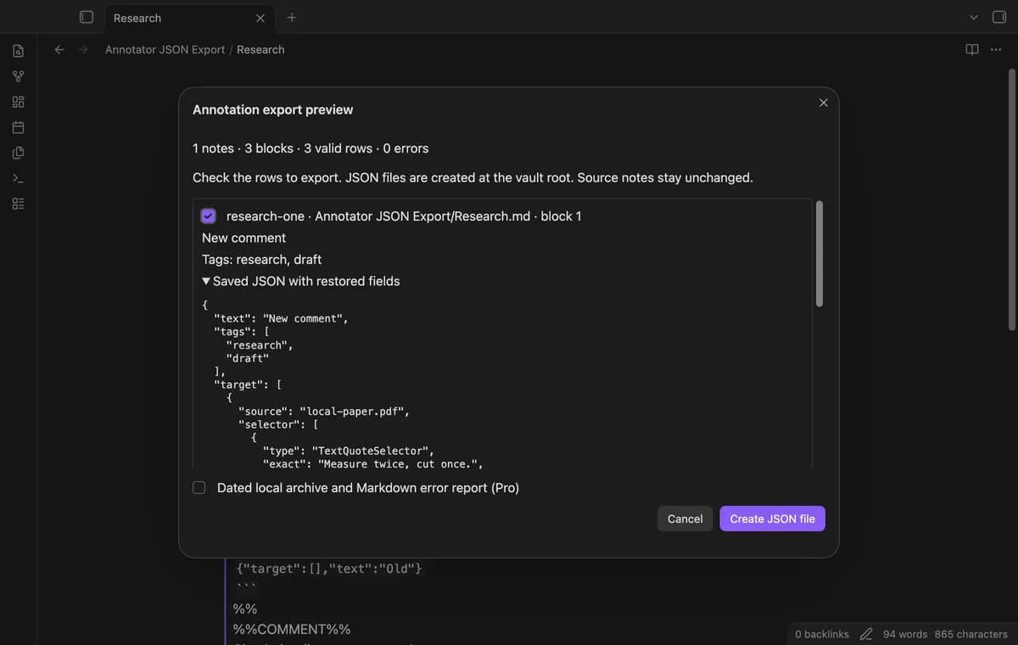Open graph view from the ribbon

point(18,76)
